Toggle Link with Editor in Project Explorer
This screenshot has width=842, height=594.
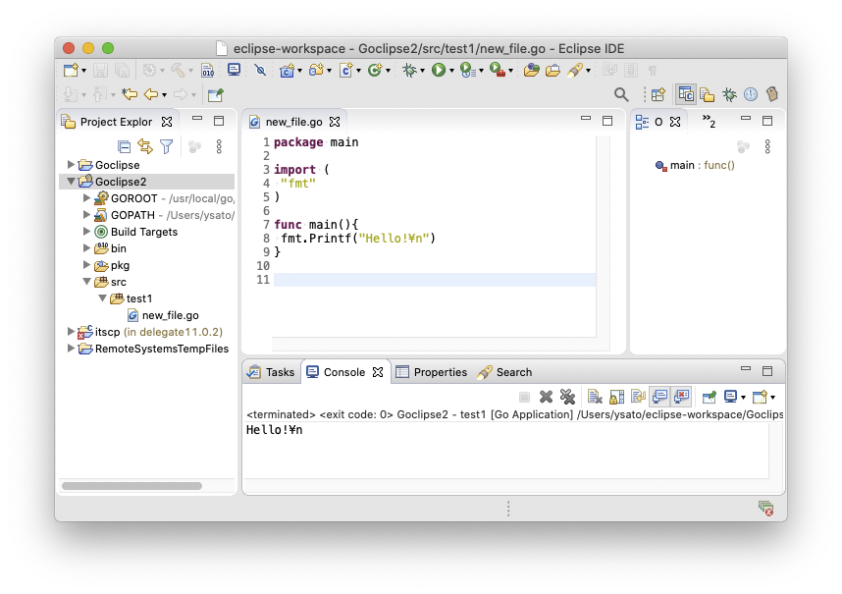coord(145,146)
